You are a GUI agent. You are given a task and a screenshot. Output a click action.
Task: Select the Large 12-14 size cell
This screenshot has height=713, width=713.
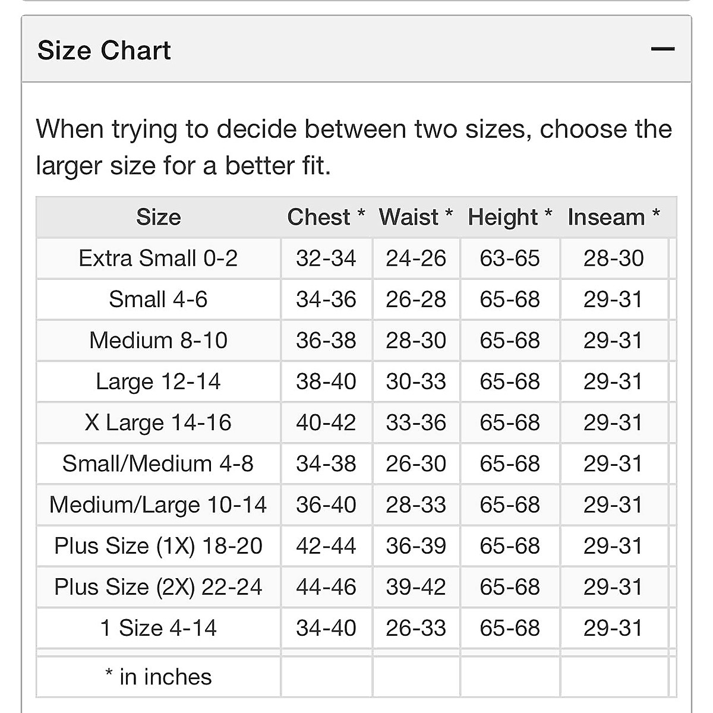(x=158, y=381)
